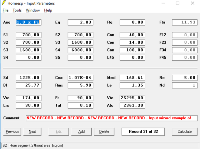Click the Con label next to 40,00
This screenshot has height=149, width=200.
point(111,35)
